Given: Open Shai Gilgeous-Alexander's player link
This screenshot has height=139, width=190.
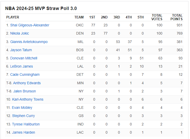Looking at the screenshot, I should 30,25.
